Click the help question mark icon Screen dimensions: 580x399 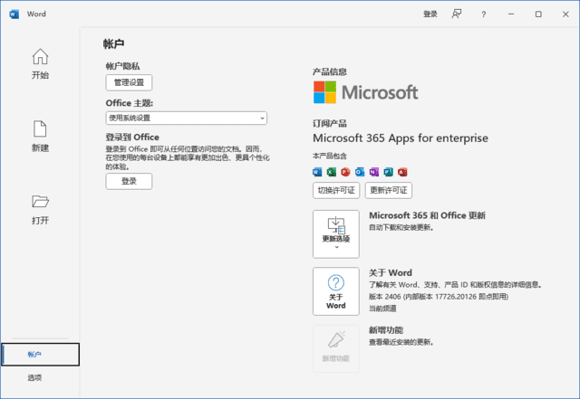pos(484,14)
